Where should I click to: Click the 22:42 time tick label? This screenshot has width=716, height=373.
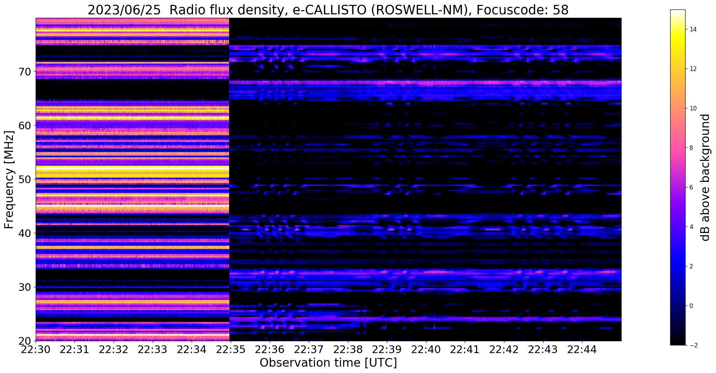tap(504, 349)
